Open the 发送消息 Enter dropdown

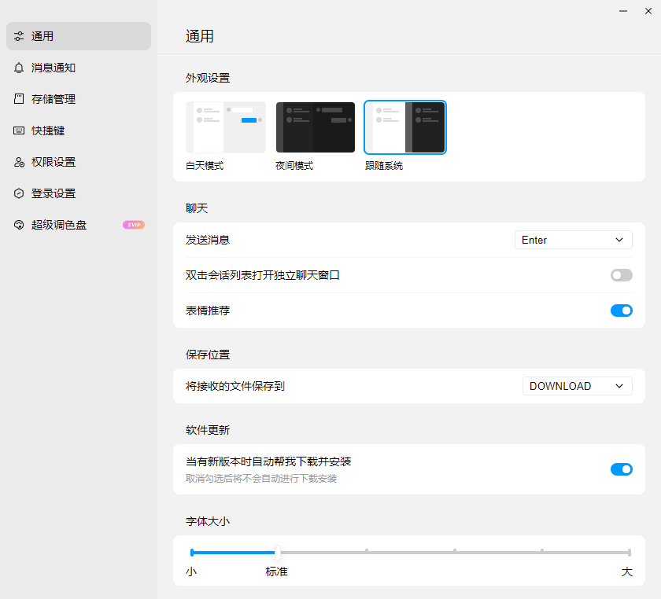point(573,240)
